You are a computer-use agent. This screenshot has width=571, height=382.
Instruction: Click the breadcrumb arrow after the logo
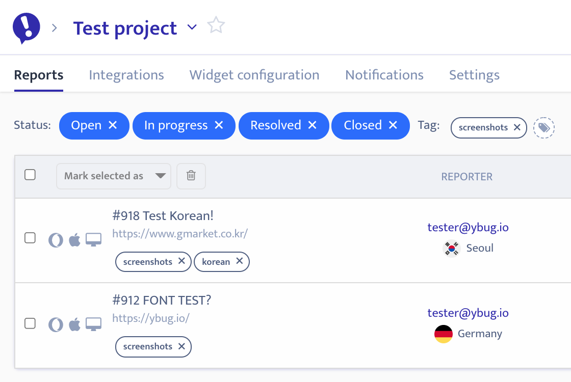click(x=55, y=28)
